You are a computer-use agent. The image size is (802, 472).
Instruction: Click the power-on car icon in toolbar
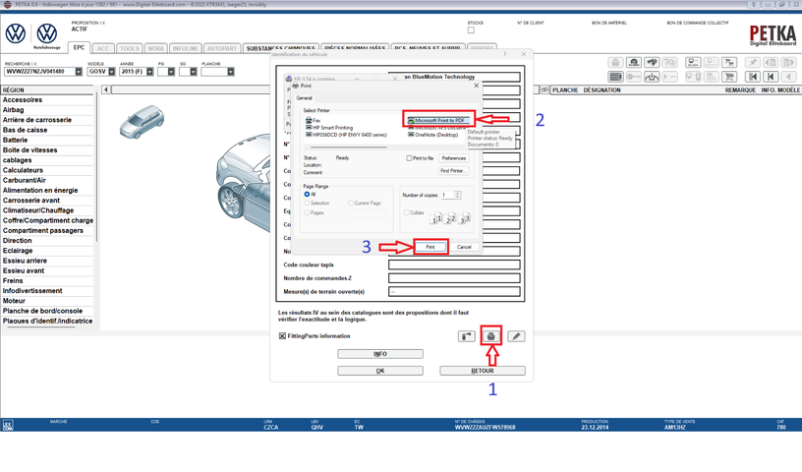coord(652,77)
